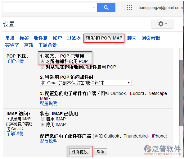Image resolution: width=184 pixels, height=159 pixels.
Task: Click the 保存更改 button
Action: coord(80,152)
